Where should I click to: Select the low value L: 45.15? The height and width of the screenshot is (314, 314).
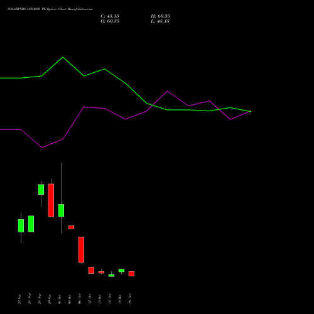point(160,21)
